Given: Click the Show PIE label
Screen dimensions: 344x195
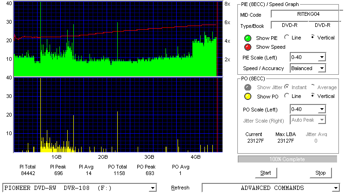Looking at the screenshot, I should [267, 38].
